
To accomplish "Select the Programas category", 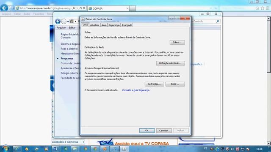I will [x=67, y=58].
